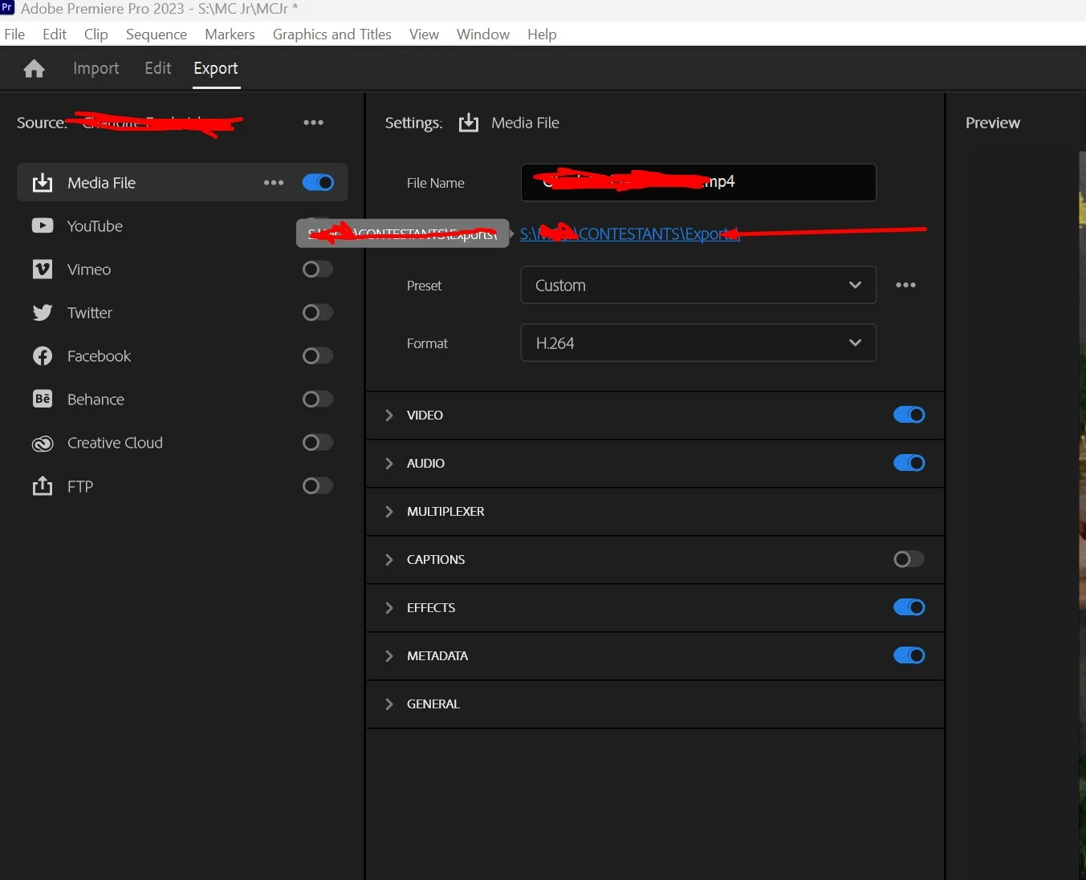The width and height of the screenshot is (1086, 880).
Task: Enable Creative Cloud export toggle
Action: [x=318, y=443]
